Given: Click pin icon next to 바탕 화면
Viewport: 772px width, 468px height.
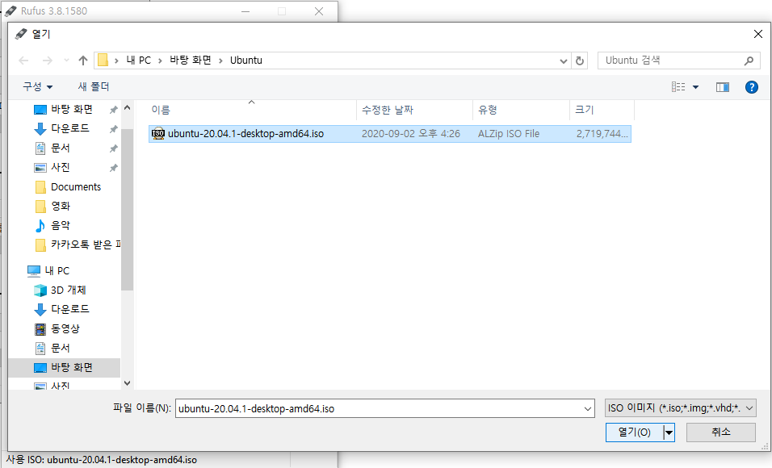Looking at the screenshot, I should pos(113,110).
